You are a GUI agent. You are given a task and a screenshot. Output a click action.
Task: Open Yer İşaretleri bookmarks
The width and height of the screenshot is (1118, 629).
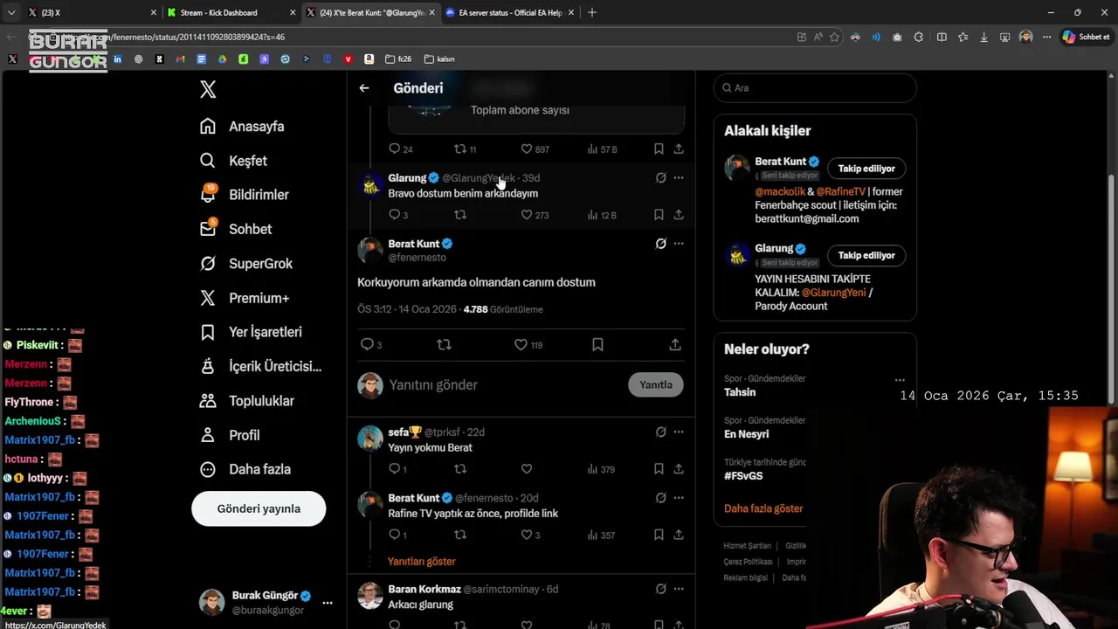(250, 332)
